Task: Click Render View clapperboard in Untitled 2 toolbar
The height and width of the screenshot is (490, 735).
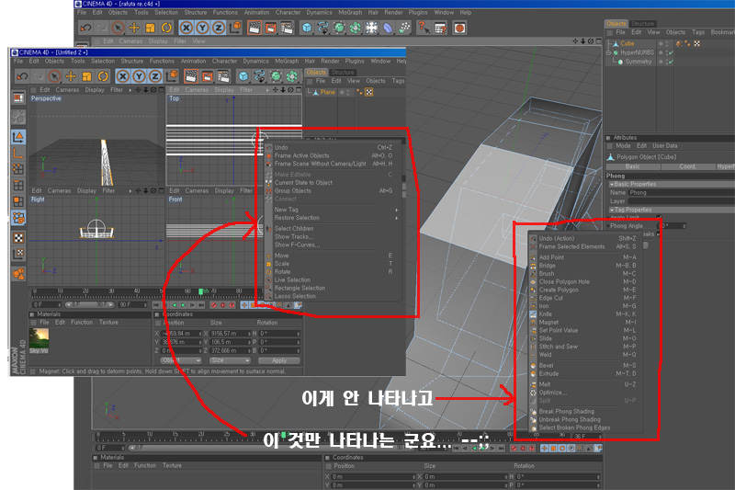Action: pos(191,76)
